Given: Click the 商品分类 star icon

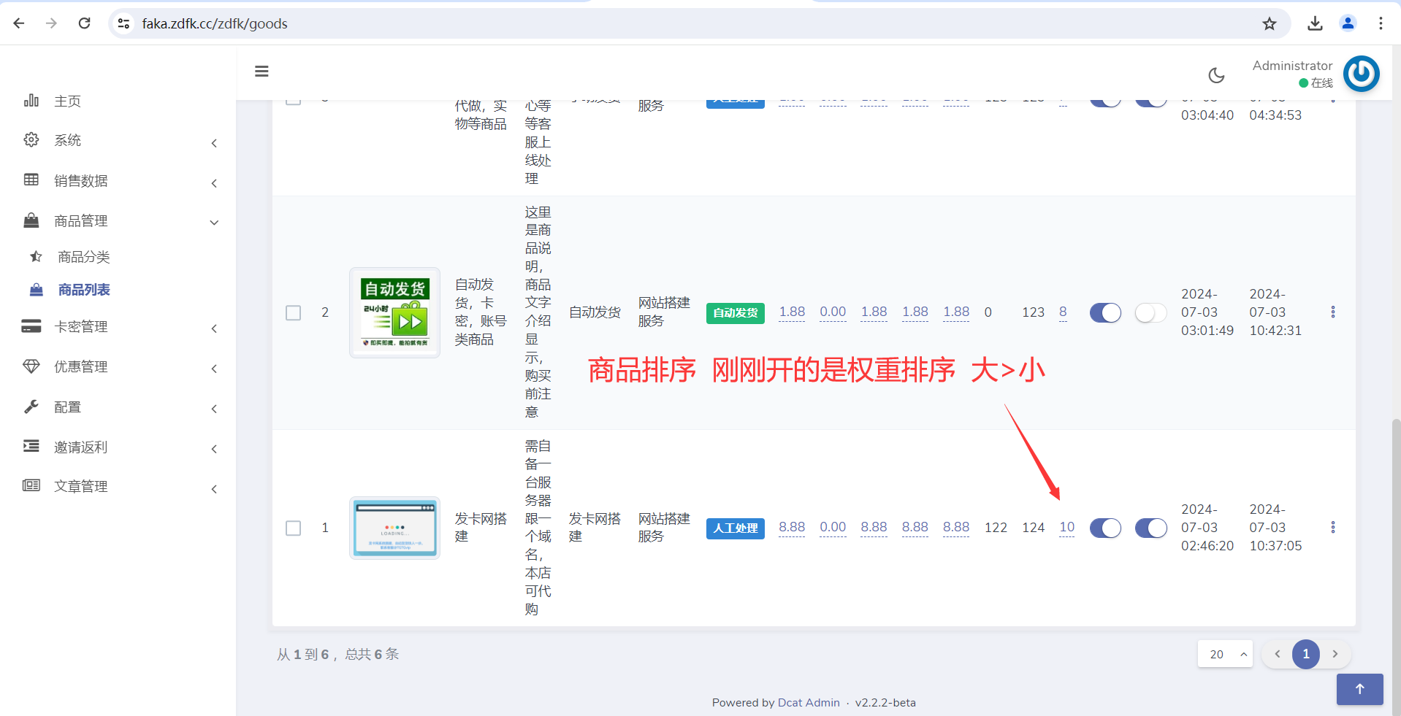Looking at the screenshot, I should pyautogui.click(x=36, y=256).
